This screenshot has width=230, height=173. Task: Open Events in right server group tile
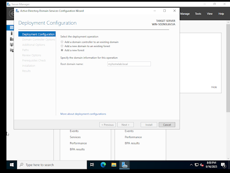(x=129, y=131)
